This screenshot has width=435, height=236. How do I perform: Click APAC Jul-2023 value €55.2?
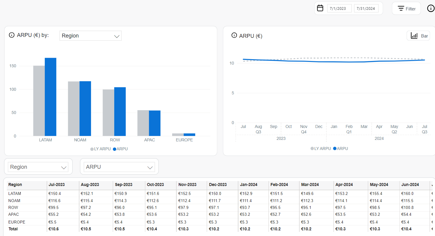53,215
